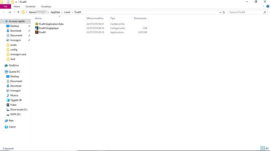This screenshot has height=151, width=270.
Task: Open the Musica folder
Action: point(14,95)
